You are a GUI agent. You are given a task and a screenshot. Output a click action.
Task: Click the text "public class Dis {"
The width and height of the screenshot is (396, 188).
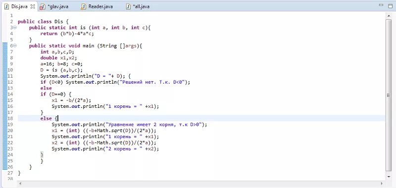(x=43, y=21)
